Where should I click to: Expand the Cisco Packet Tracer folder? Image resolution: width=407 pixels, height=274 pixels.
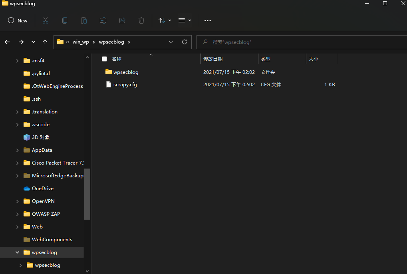(x=18, y=163)
